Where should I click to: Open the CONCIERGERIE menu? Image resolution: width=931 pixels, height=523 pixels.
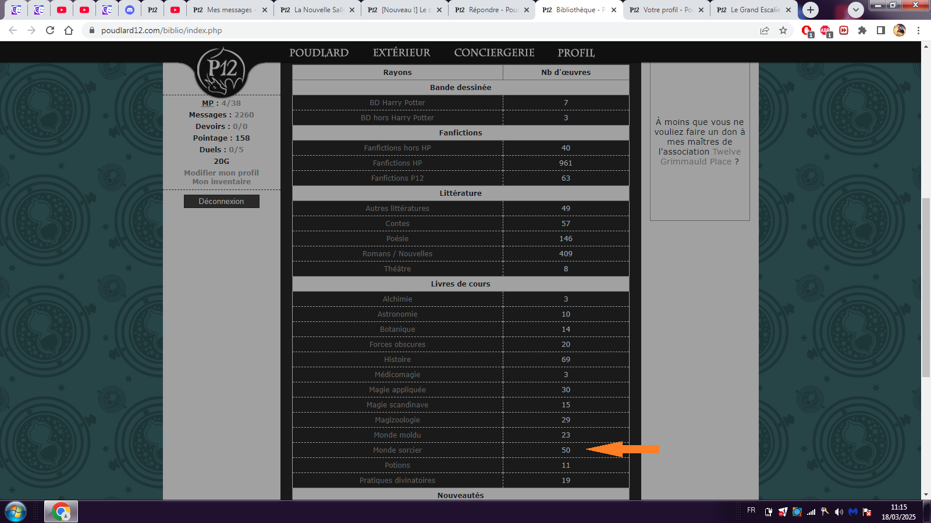point(494,53)
